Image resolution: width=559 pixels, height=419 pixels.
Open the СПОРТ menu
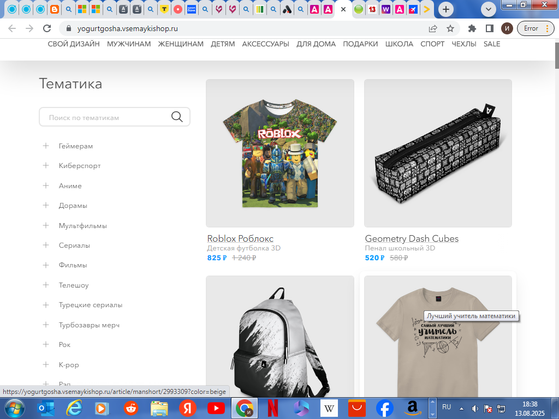pyautogui.click(x=432, y=44)
